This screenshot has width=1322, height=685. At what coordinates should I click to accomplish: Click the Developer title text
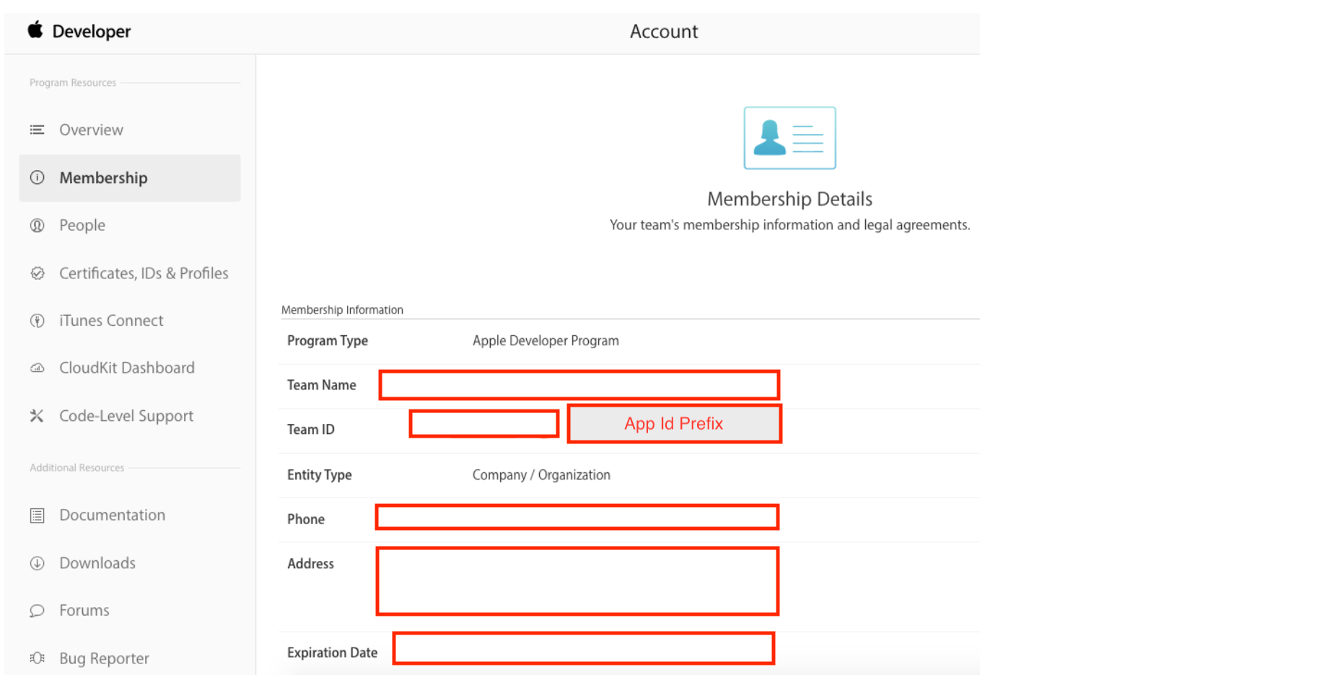(x=92, y=31)
